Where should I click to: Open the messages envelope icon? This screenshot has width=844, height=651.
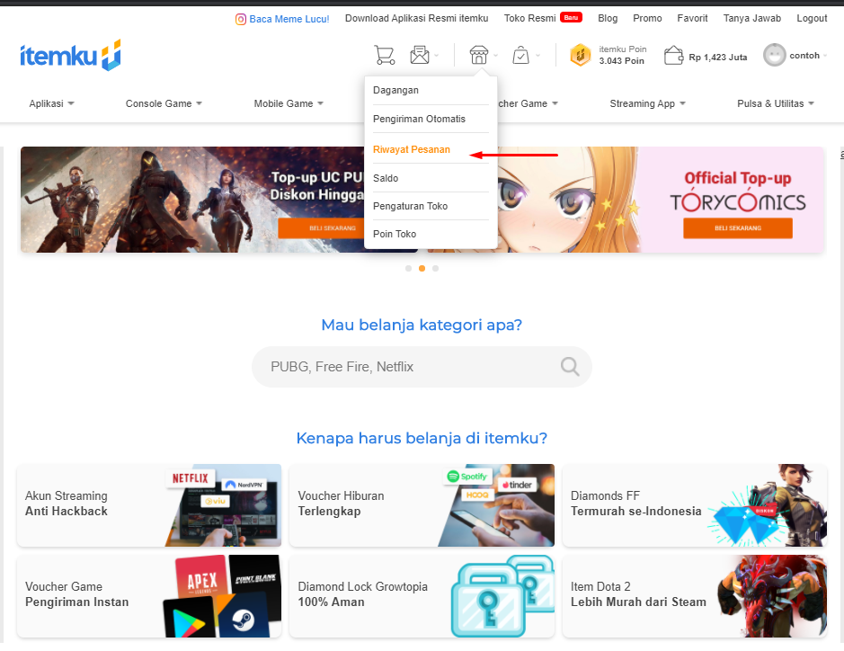coord(420,56)
